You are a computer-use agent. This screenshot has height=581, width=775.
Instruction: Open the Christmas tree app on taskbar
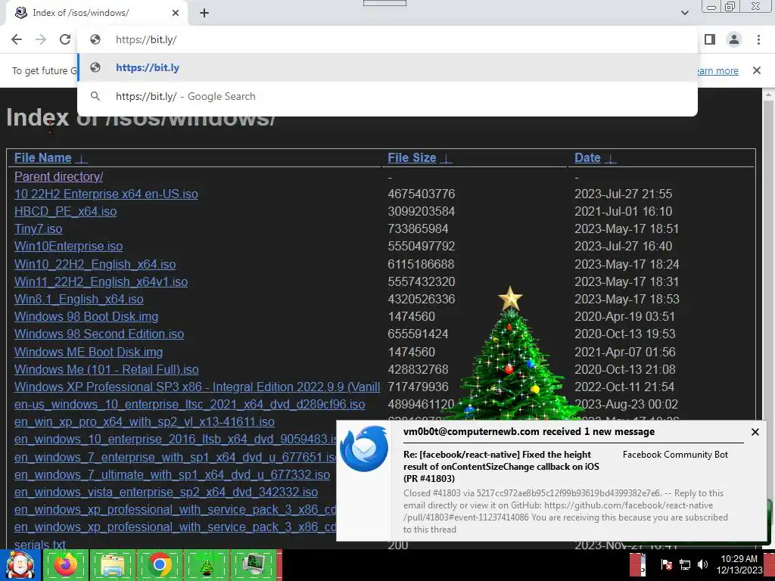coord(206,565)
